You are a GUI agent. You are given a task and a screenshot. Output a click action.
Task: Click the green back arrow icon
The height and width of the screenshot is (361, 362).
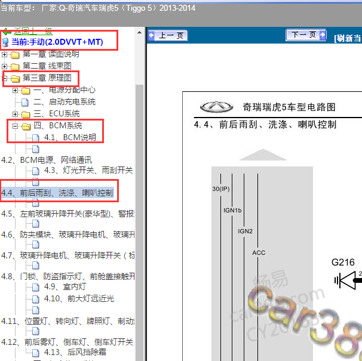pos(7,32)
